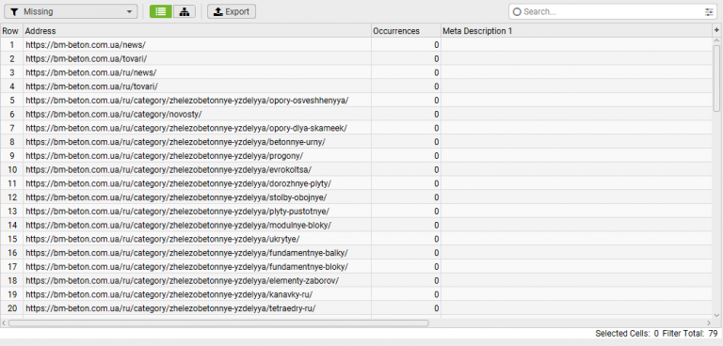Sort by Occurrences column header
Screen dimensions: 723x346
point(406,31)
